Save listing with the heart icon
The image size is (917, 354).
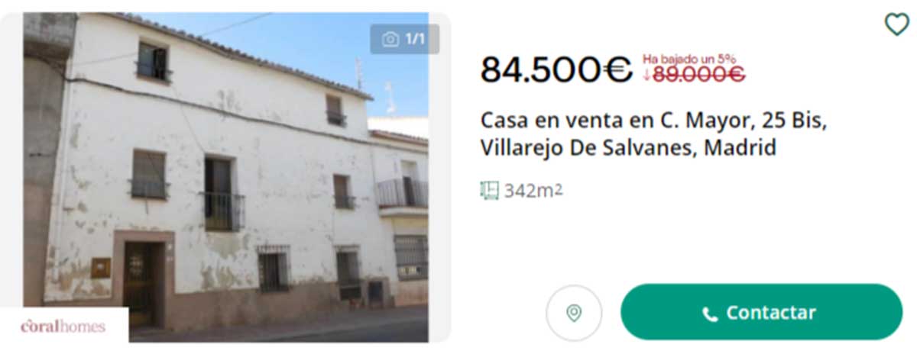click(896, 24)
